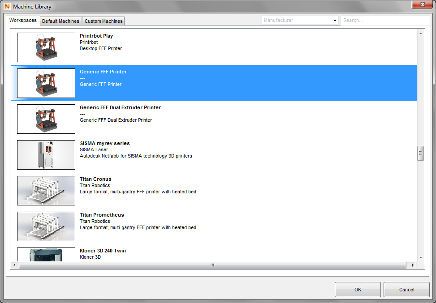This screenshot has height=303, width=436.
Task: Click the scroll down arrow of list
Action: pos(421,258)
